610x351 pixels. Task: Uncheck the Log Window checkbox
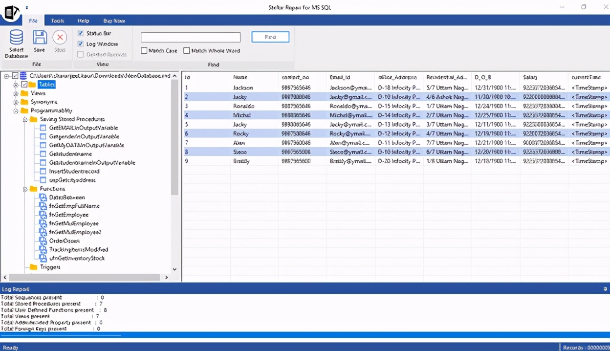click(81, 44)
